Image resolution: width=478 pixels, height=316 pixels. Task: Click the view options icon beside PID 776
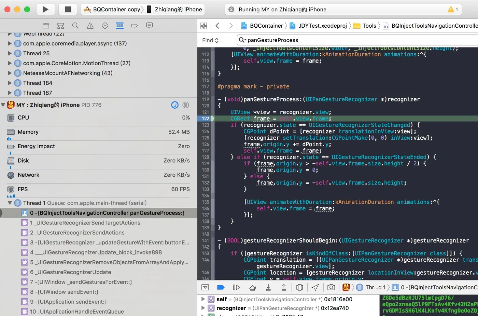[x=186, y=105]
